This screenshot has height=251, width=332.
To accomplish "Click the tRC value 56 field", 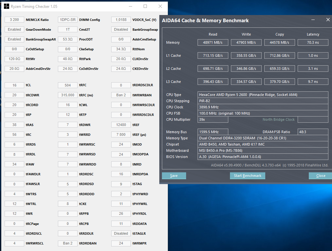I will click(14, 134).
